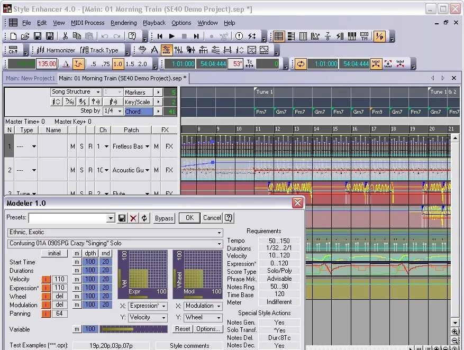Click the Bypass button in Modeler
The width and height of the screenshot is (464, 350).
point(164,218)
